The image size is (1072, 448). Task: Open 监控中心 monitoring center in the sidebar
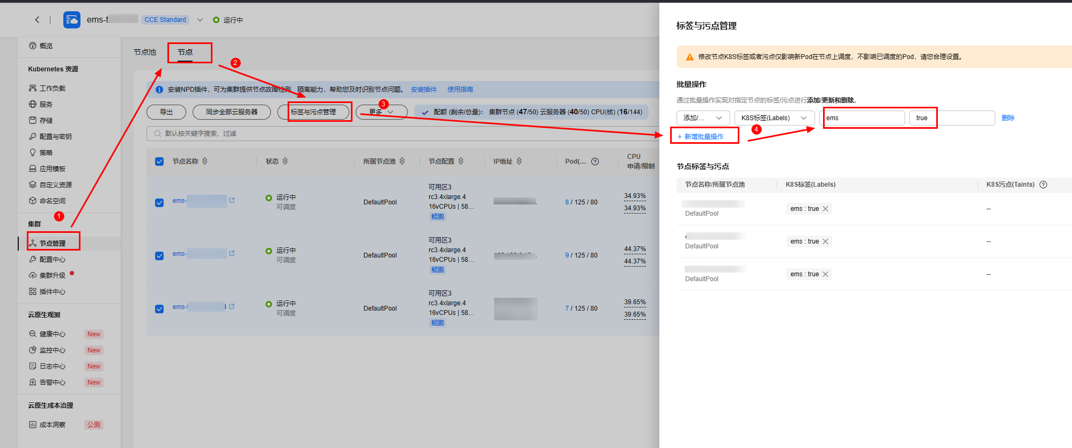tap(47, 350)
